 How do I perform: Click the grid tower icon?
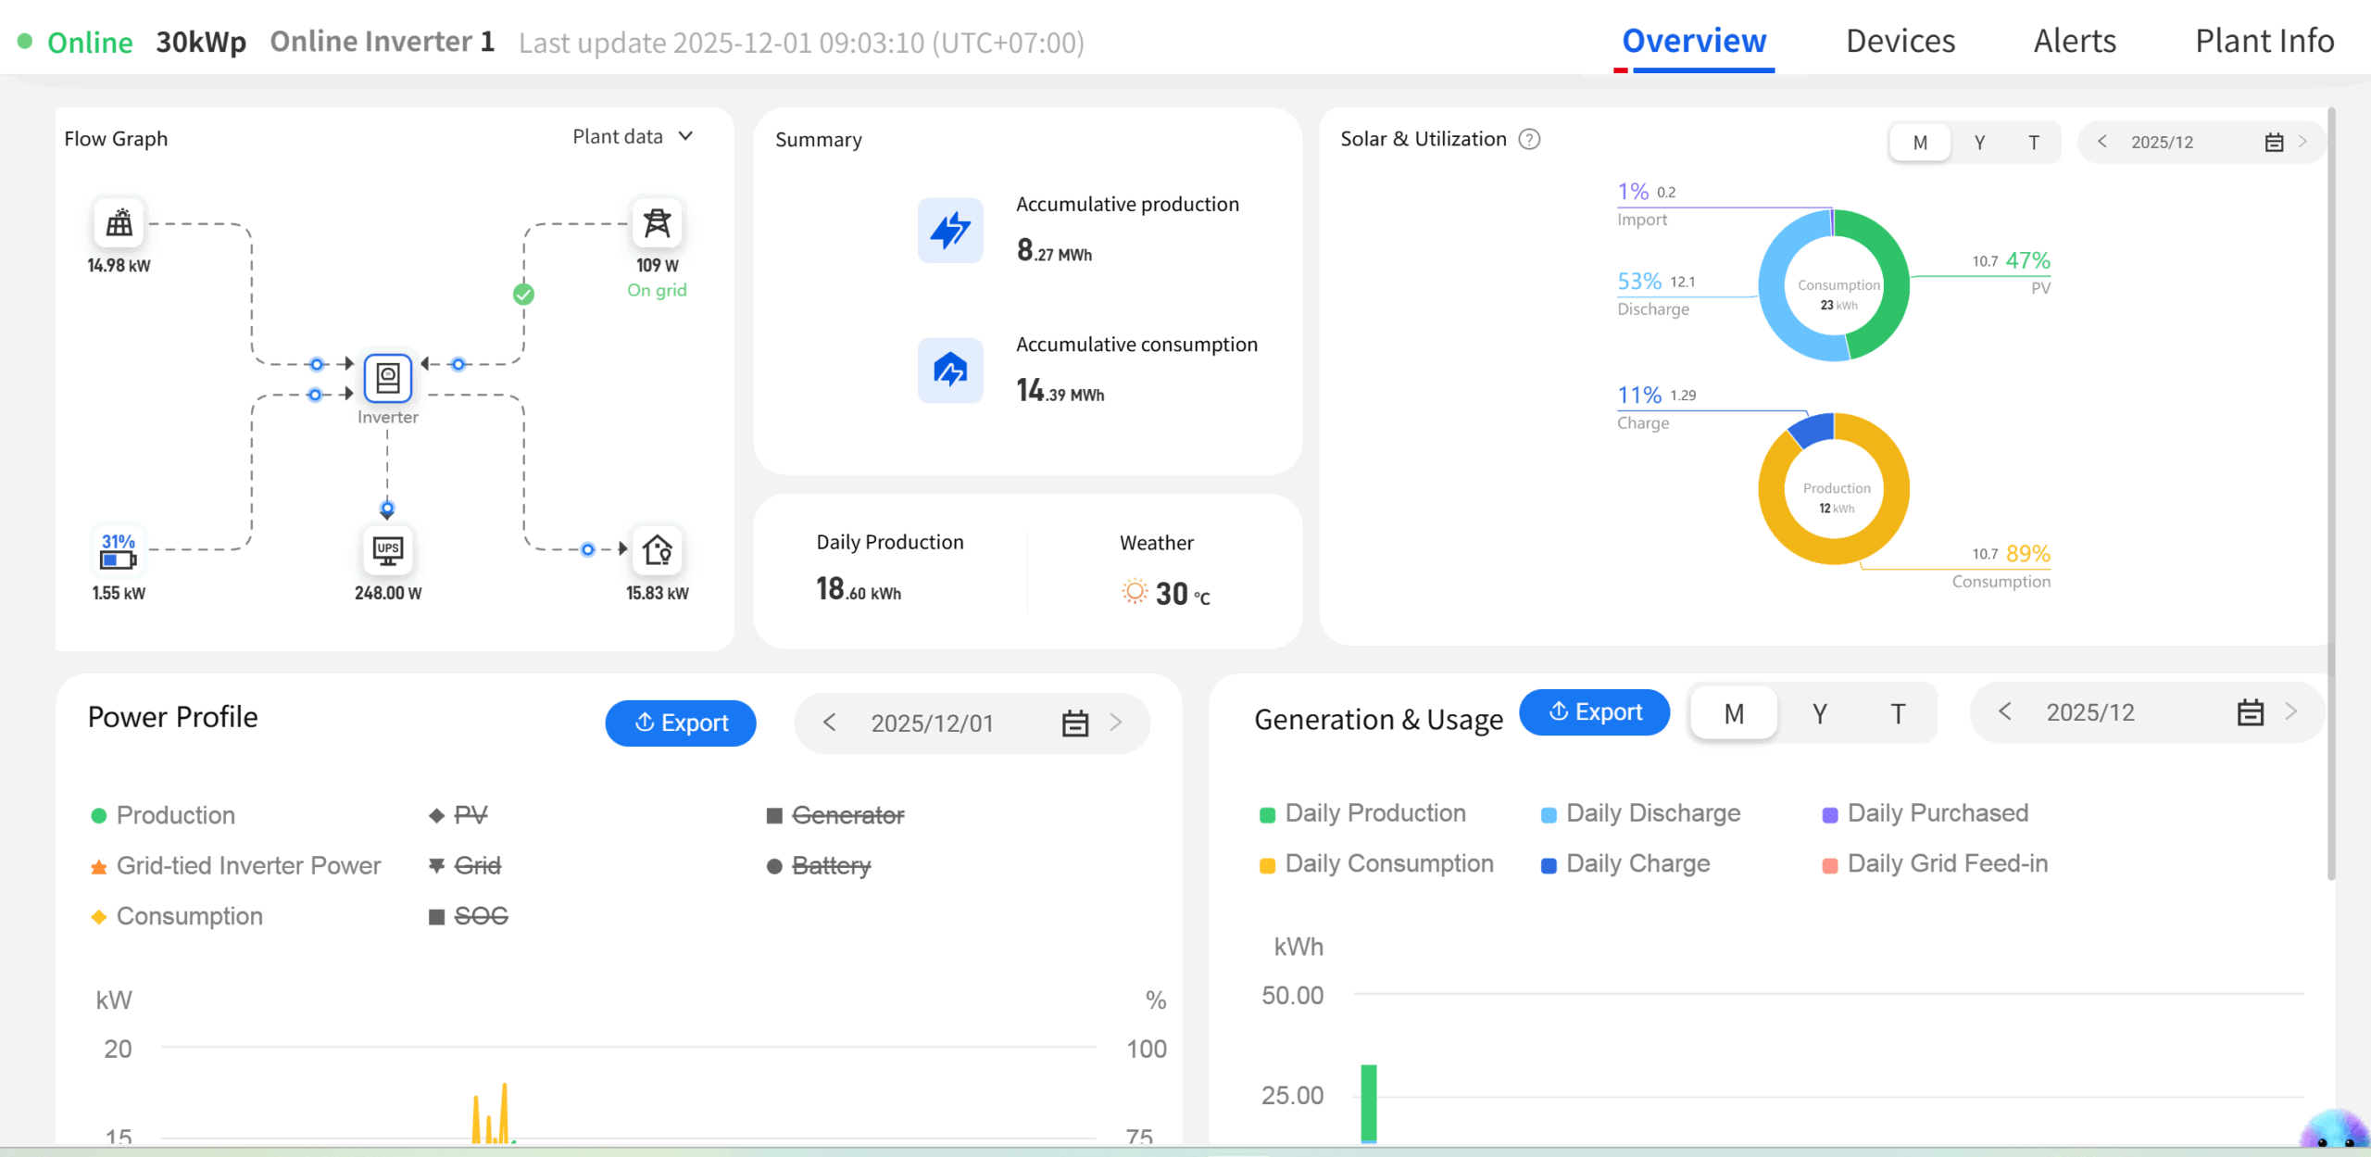coord(657,222)
